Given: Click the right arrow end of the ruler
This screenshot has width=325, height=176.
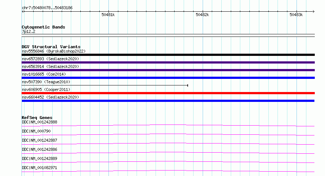Looking at the screenshot, I should pos(313,11).
